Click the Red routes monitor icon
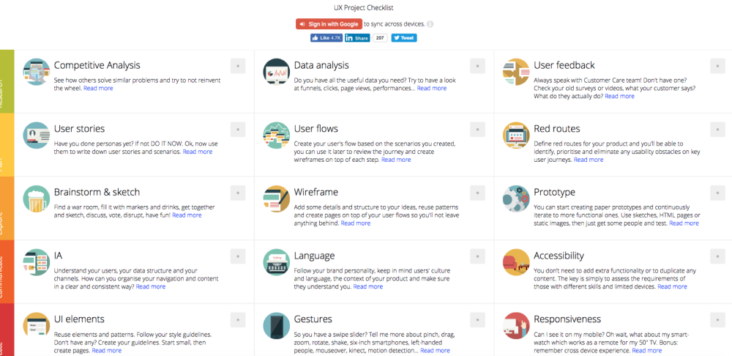 (x=516, y=136)
